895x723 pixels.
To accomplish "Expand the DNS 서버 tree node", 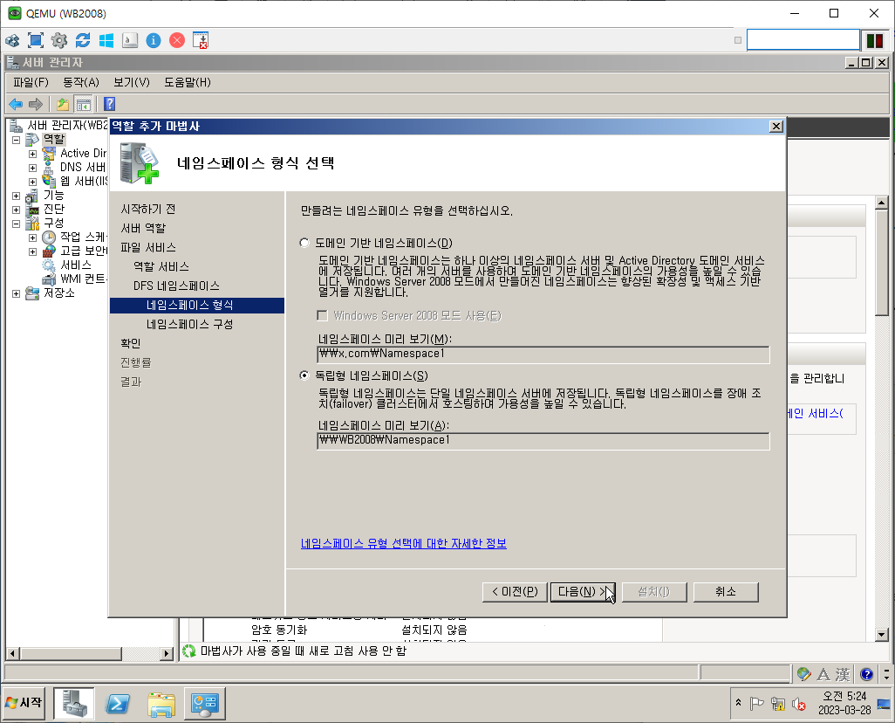I will click(32, 168).
